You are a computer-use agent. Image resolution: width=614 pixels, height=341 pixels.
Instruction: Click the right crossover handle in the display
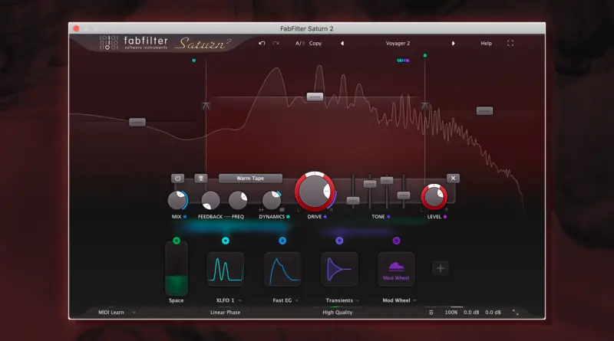425,106
